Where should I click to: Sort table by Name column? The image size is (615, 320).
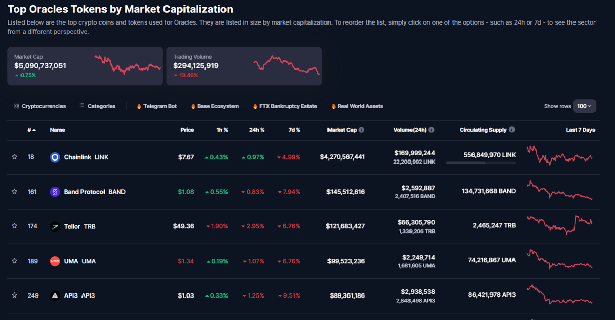[57, 130]
